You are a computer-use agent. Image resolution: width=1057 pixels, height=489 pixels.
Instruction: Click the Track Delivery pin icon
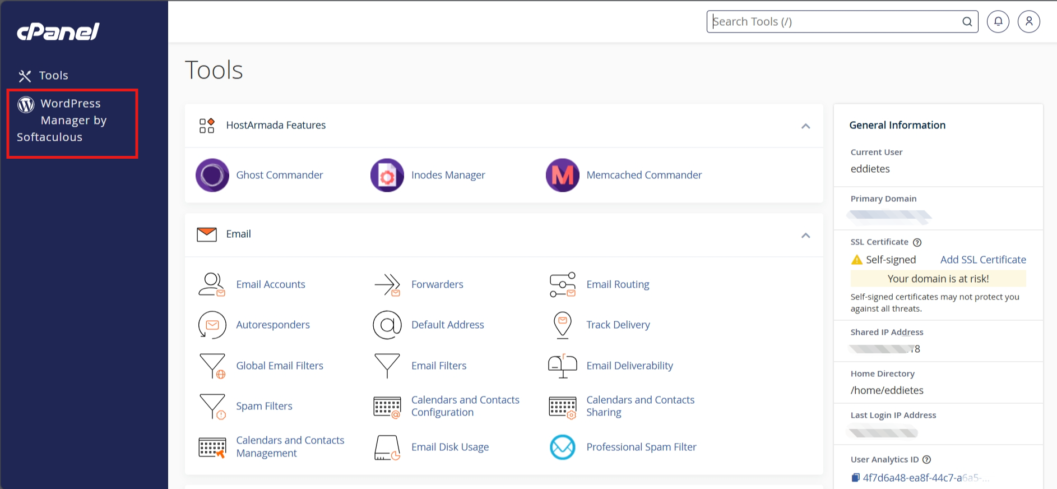[x=563, y=325]
